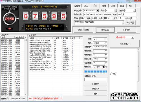Screen dimensions: 141x102
Task: Click the search progress bar
Action: (x=96, y=71)
